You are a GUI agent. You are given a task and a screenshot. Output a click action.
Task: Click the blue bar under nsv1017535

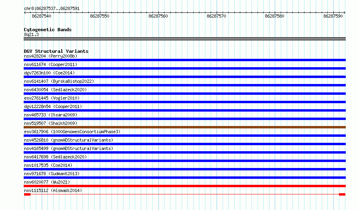tap(185, 169)
